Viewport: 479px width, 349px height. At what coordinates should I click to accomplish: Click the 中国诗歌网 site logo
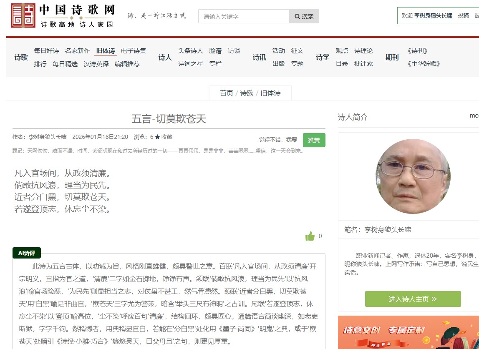63,16
